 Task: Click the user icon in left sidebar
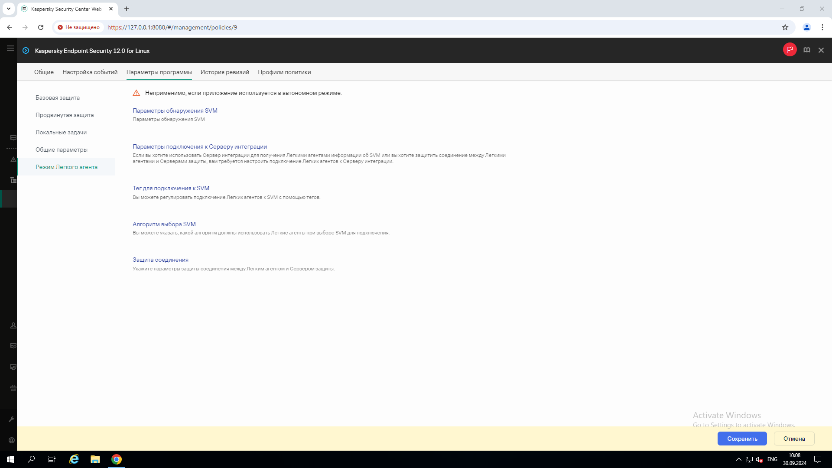click(x=13, y=325)
